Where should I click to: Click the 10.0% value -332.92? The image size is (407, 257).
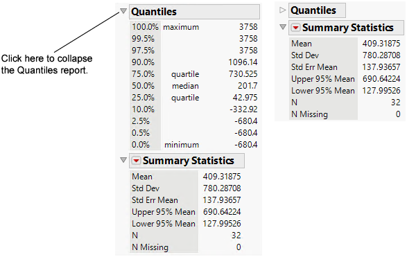coord(243,109)
